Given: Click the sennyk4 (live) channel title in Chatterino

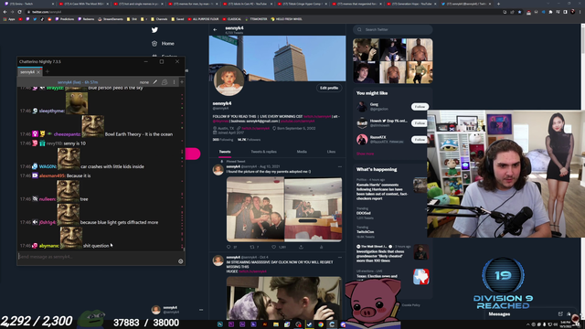Looking at the screenshot, I should (78, 82).
